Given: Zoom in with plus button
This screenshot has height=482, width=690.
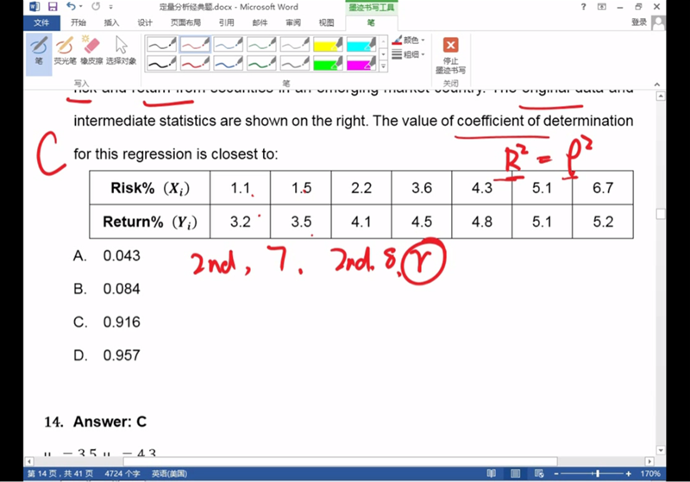Looking at the screenshot, I should 629,473.
